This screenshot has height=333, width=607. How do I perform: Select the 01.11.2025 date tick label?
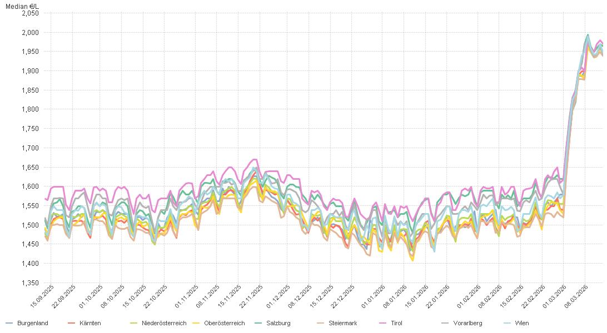click(190, 296)
